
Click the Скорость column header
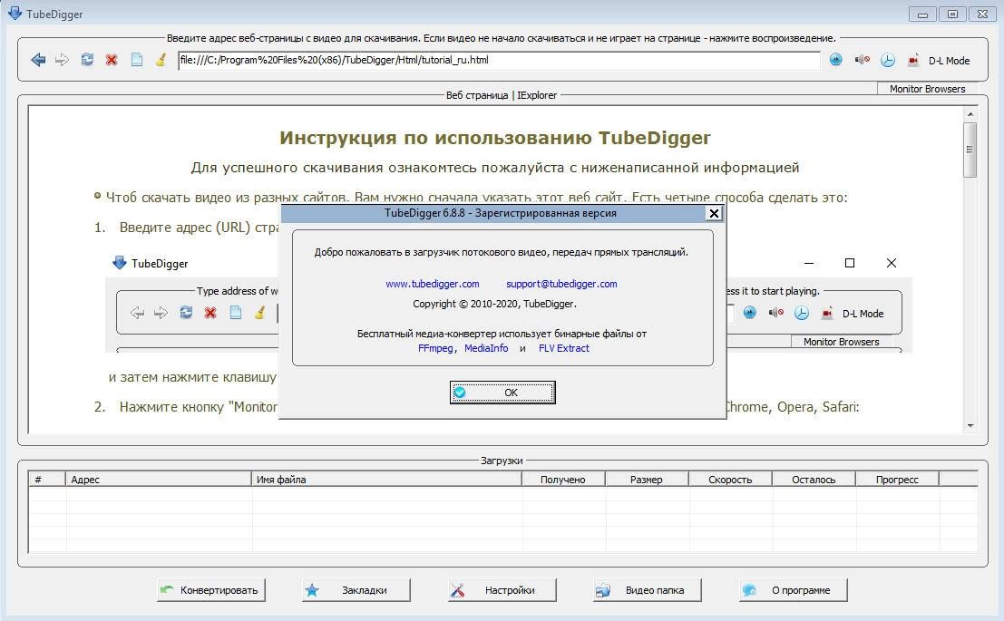coord(730,479)
